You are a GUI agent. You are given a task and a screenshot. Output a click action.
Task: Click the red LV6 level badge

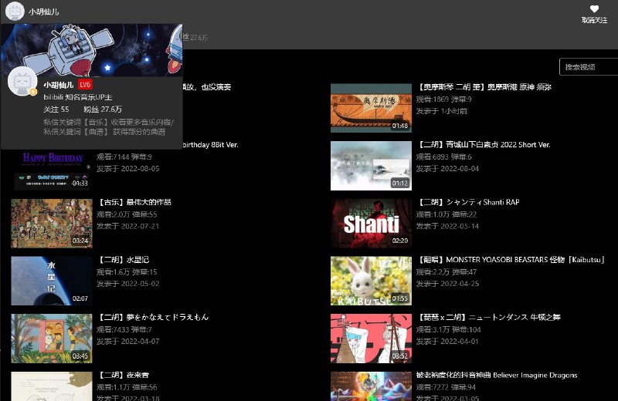tap(85, 84)
